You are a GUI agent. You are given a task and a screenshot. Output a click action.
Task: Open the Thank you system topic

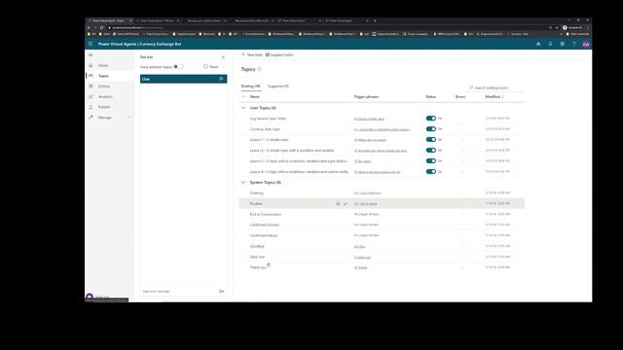pyautogui.click(x=258, y=267)
